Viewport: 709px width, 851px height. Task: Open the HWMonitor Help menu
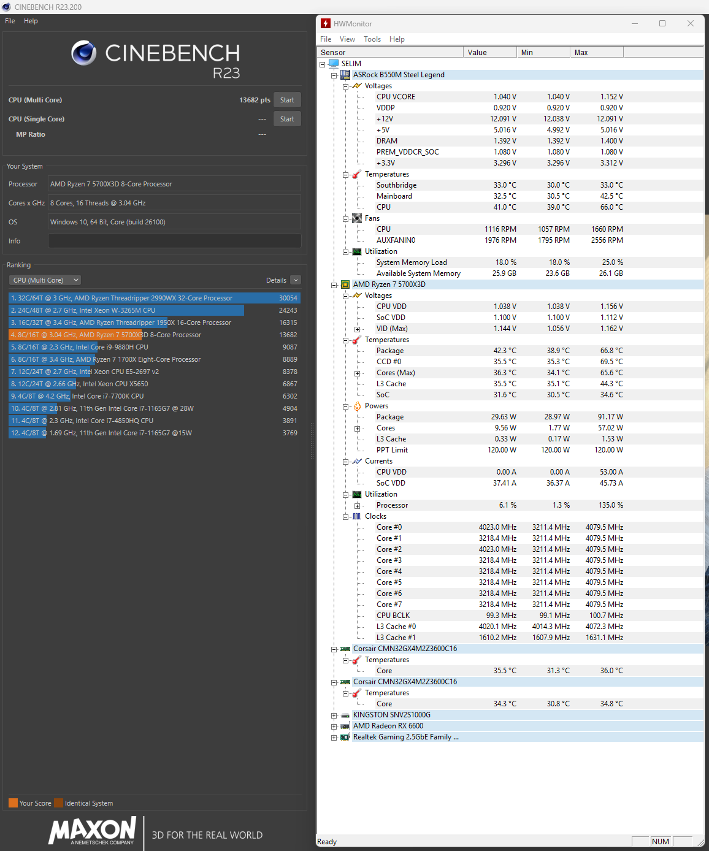[x=397, y=39]
